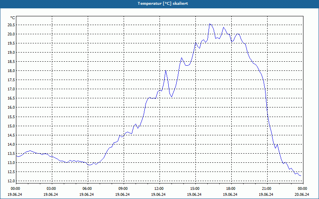Click the 13,5 y-axis label

pyautogui.click(x=12, y=154)
